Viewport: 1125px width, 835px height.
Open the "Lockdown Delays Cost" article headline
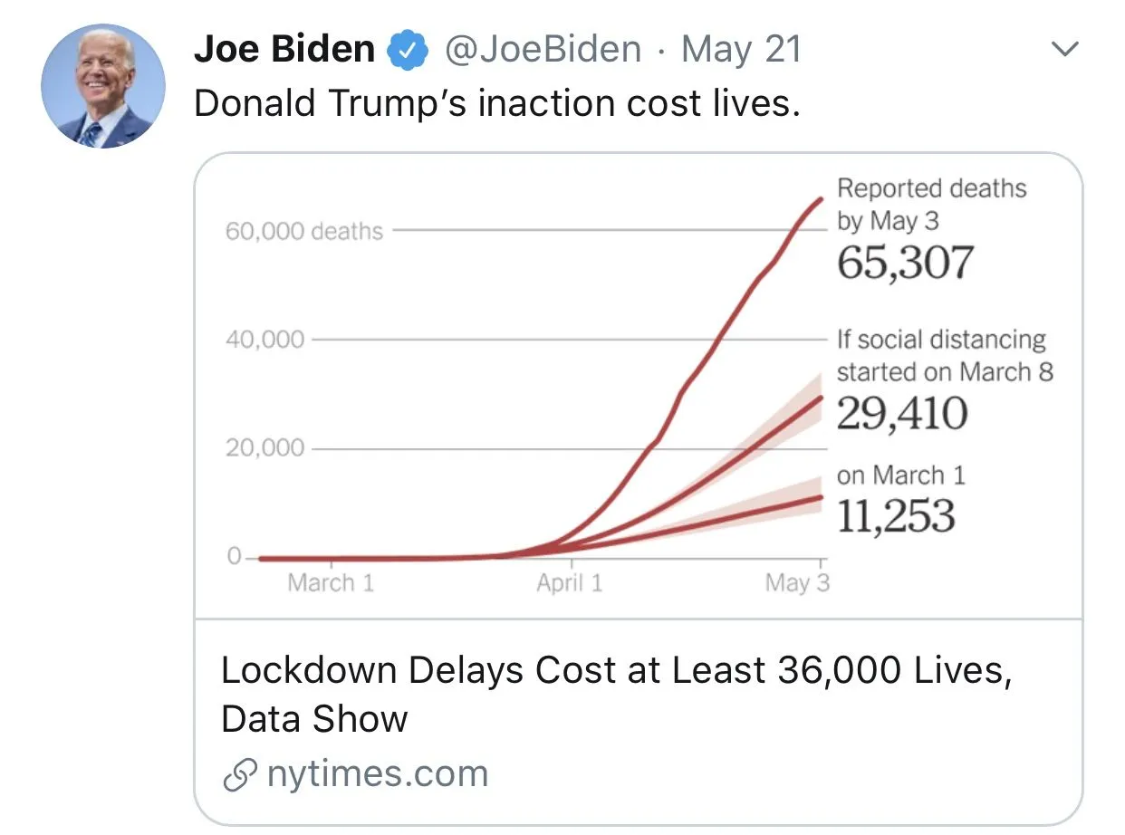pos(615,694)
